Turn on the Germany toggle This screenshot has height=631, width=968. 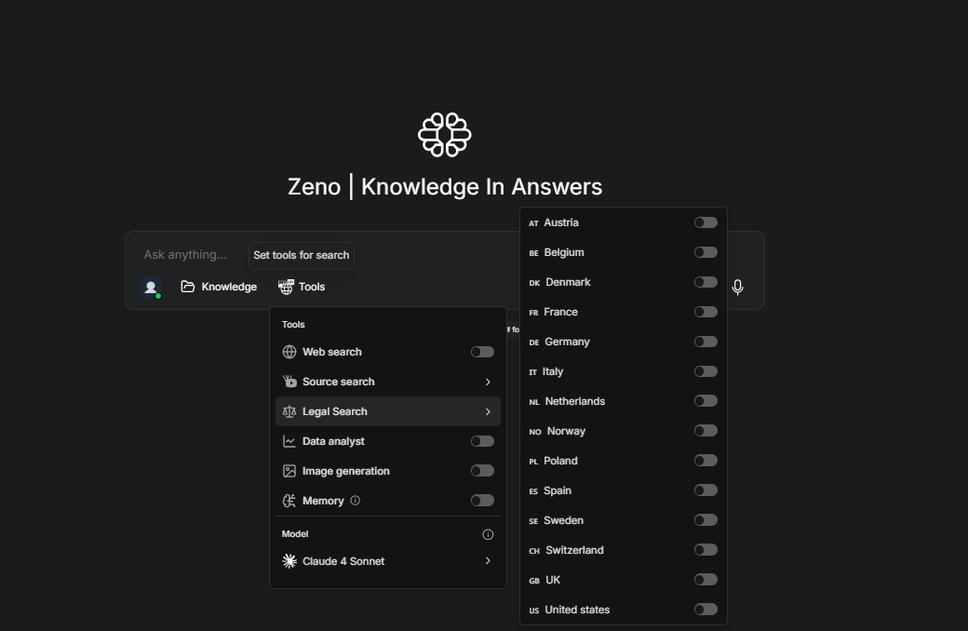pyautogui.click(x=706, y=342)
